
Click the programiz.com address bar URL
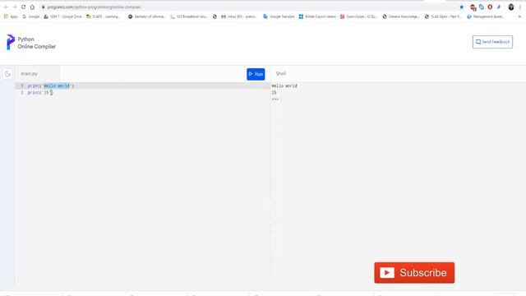click(94, 7)
